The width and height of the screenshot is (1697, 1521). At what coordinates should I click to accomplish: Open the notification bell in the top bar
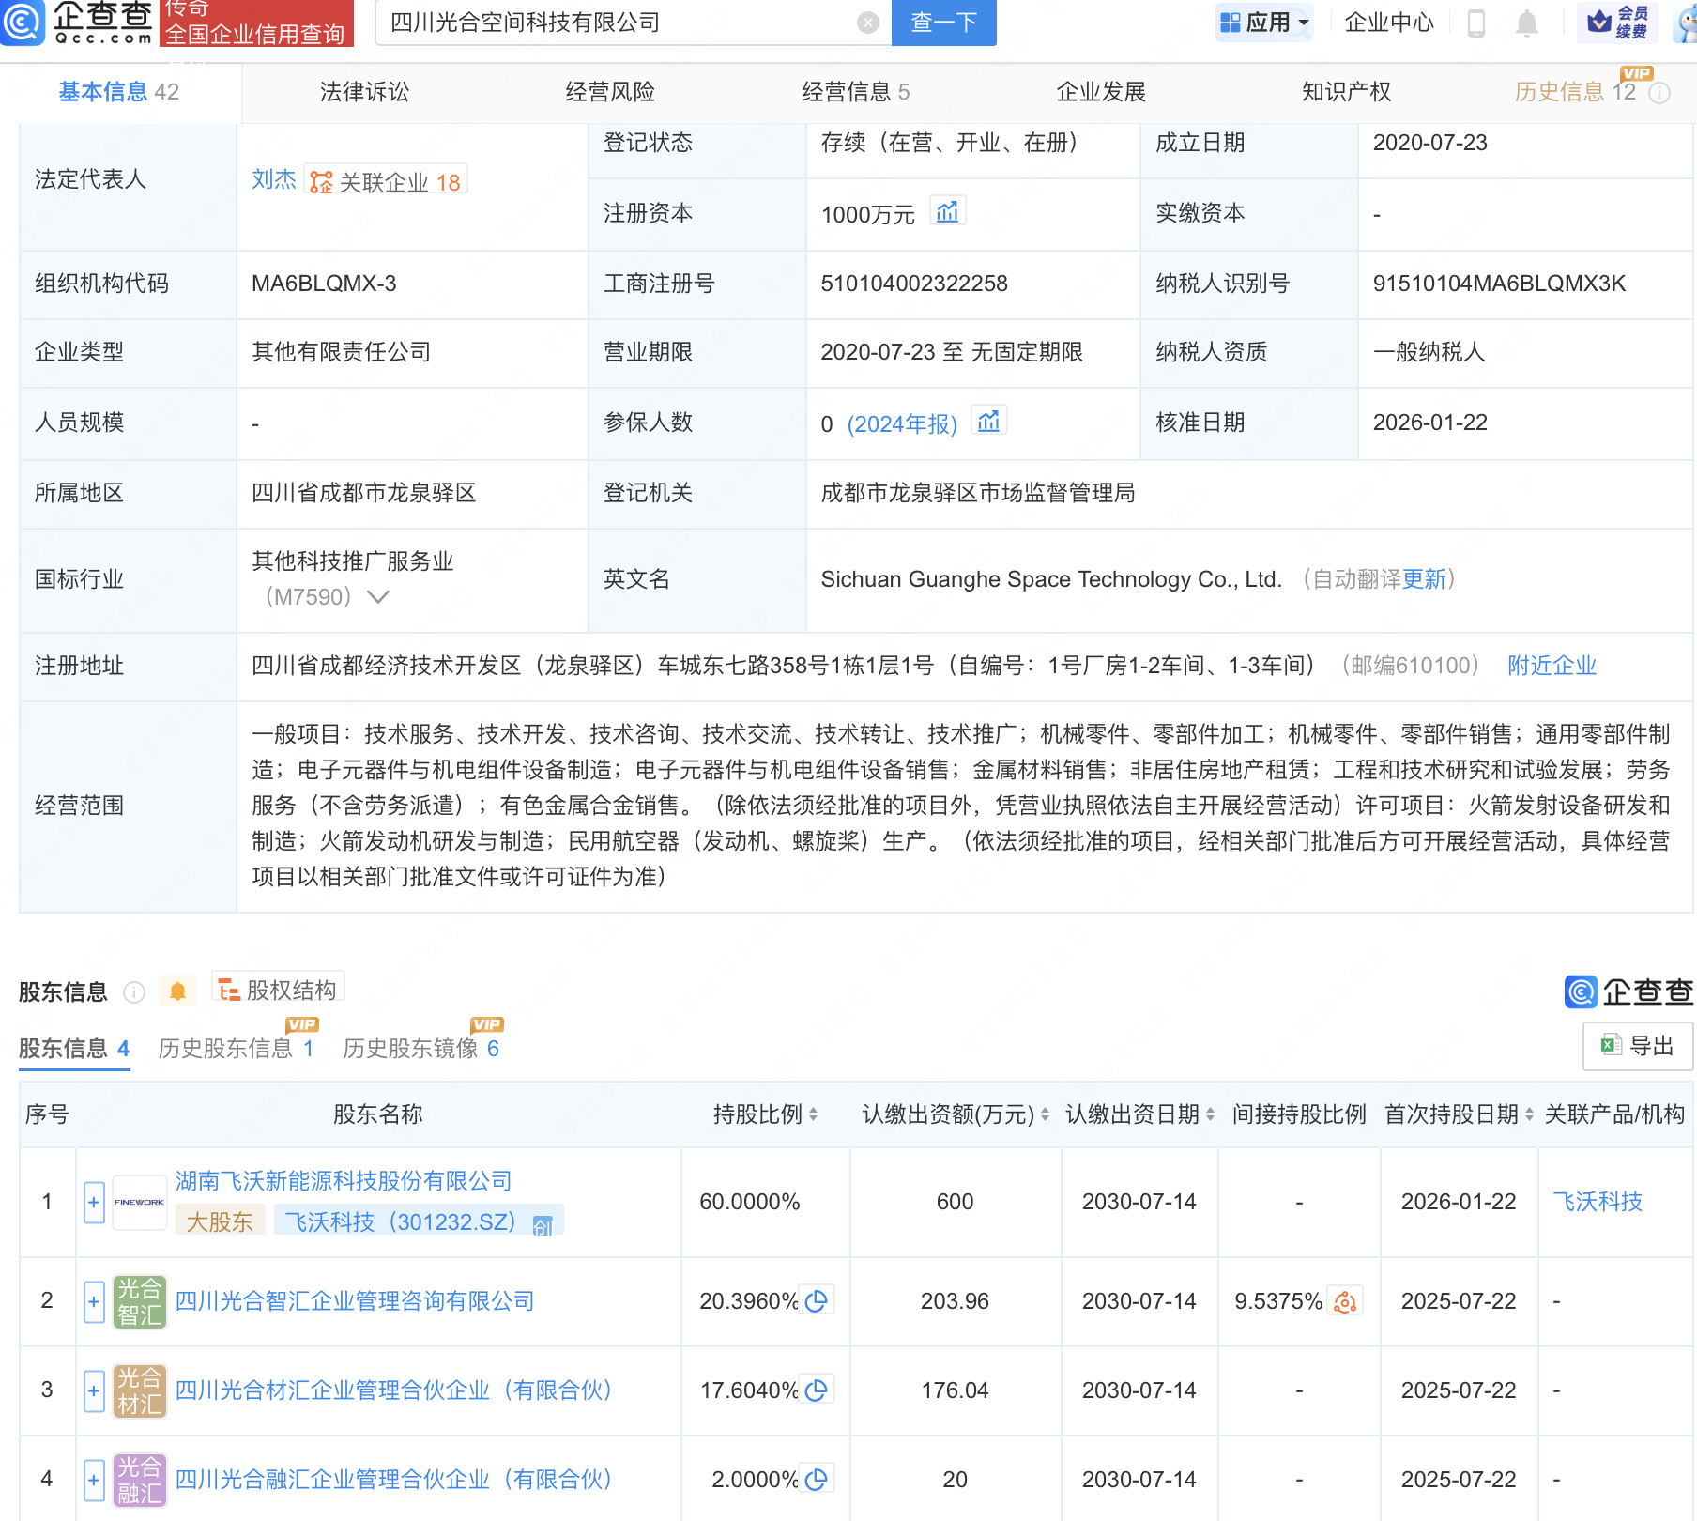1525,23
